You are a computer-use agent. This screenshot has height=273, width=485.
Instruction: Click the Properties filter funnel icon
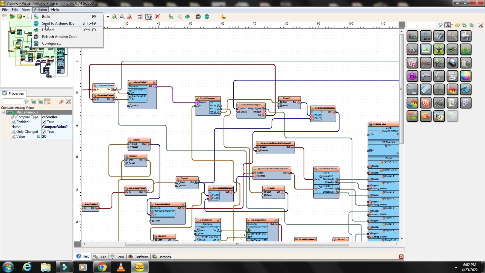point(26,102)
